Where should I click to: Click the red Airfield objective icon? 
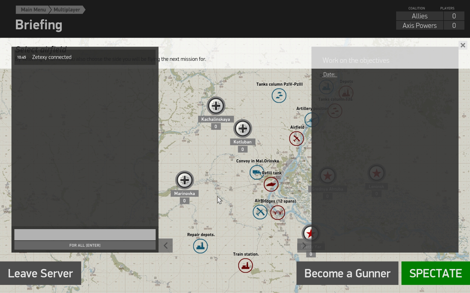coord(297,138)
